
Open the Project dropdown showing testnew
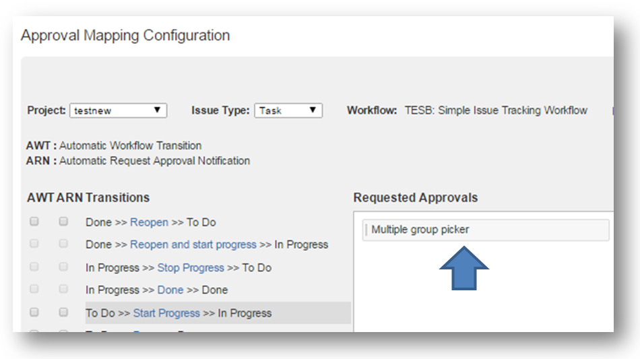click(x=118, y=110)
